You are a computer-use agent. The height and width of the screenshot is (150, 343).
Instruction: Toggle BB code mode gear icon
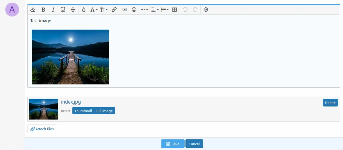tap(206, 10)
